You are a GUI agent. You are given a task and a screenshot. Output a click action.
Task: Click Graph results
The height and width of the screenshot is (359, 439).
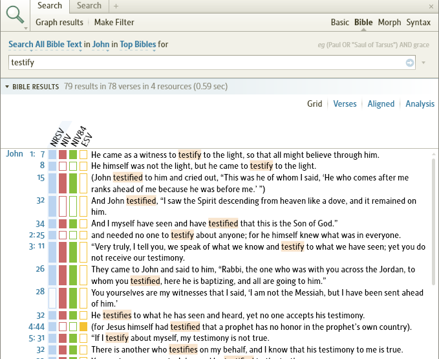59,23
